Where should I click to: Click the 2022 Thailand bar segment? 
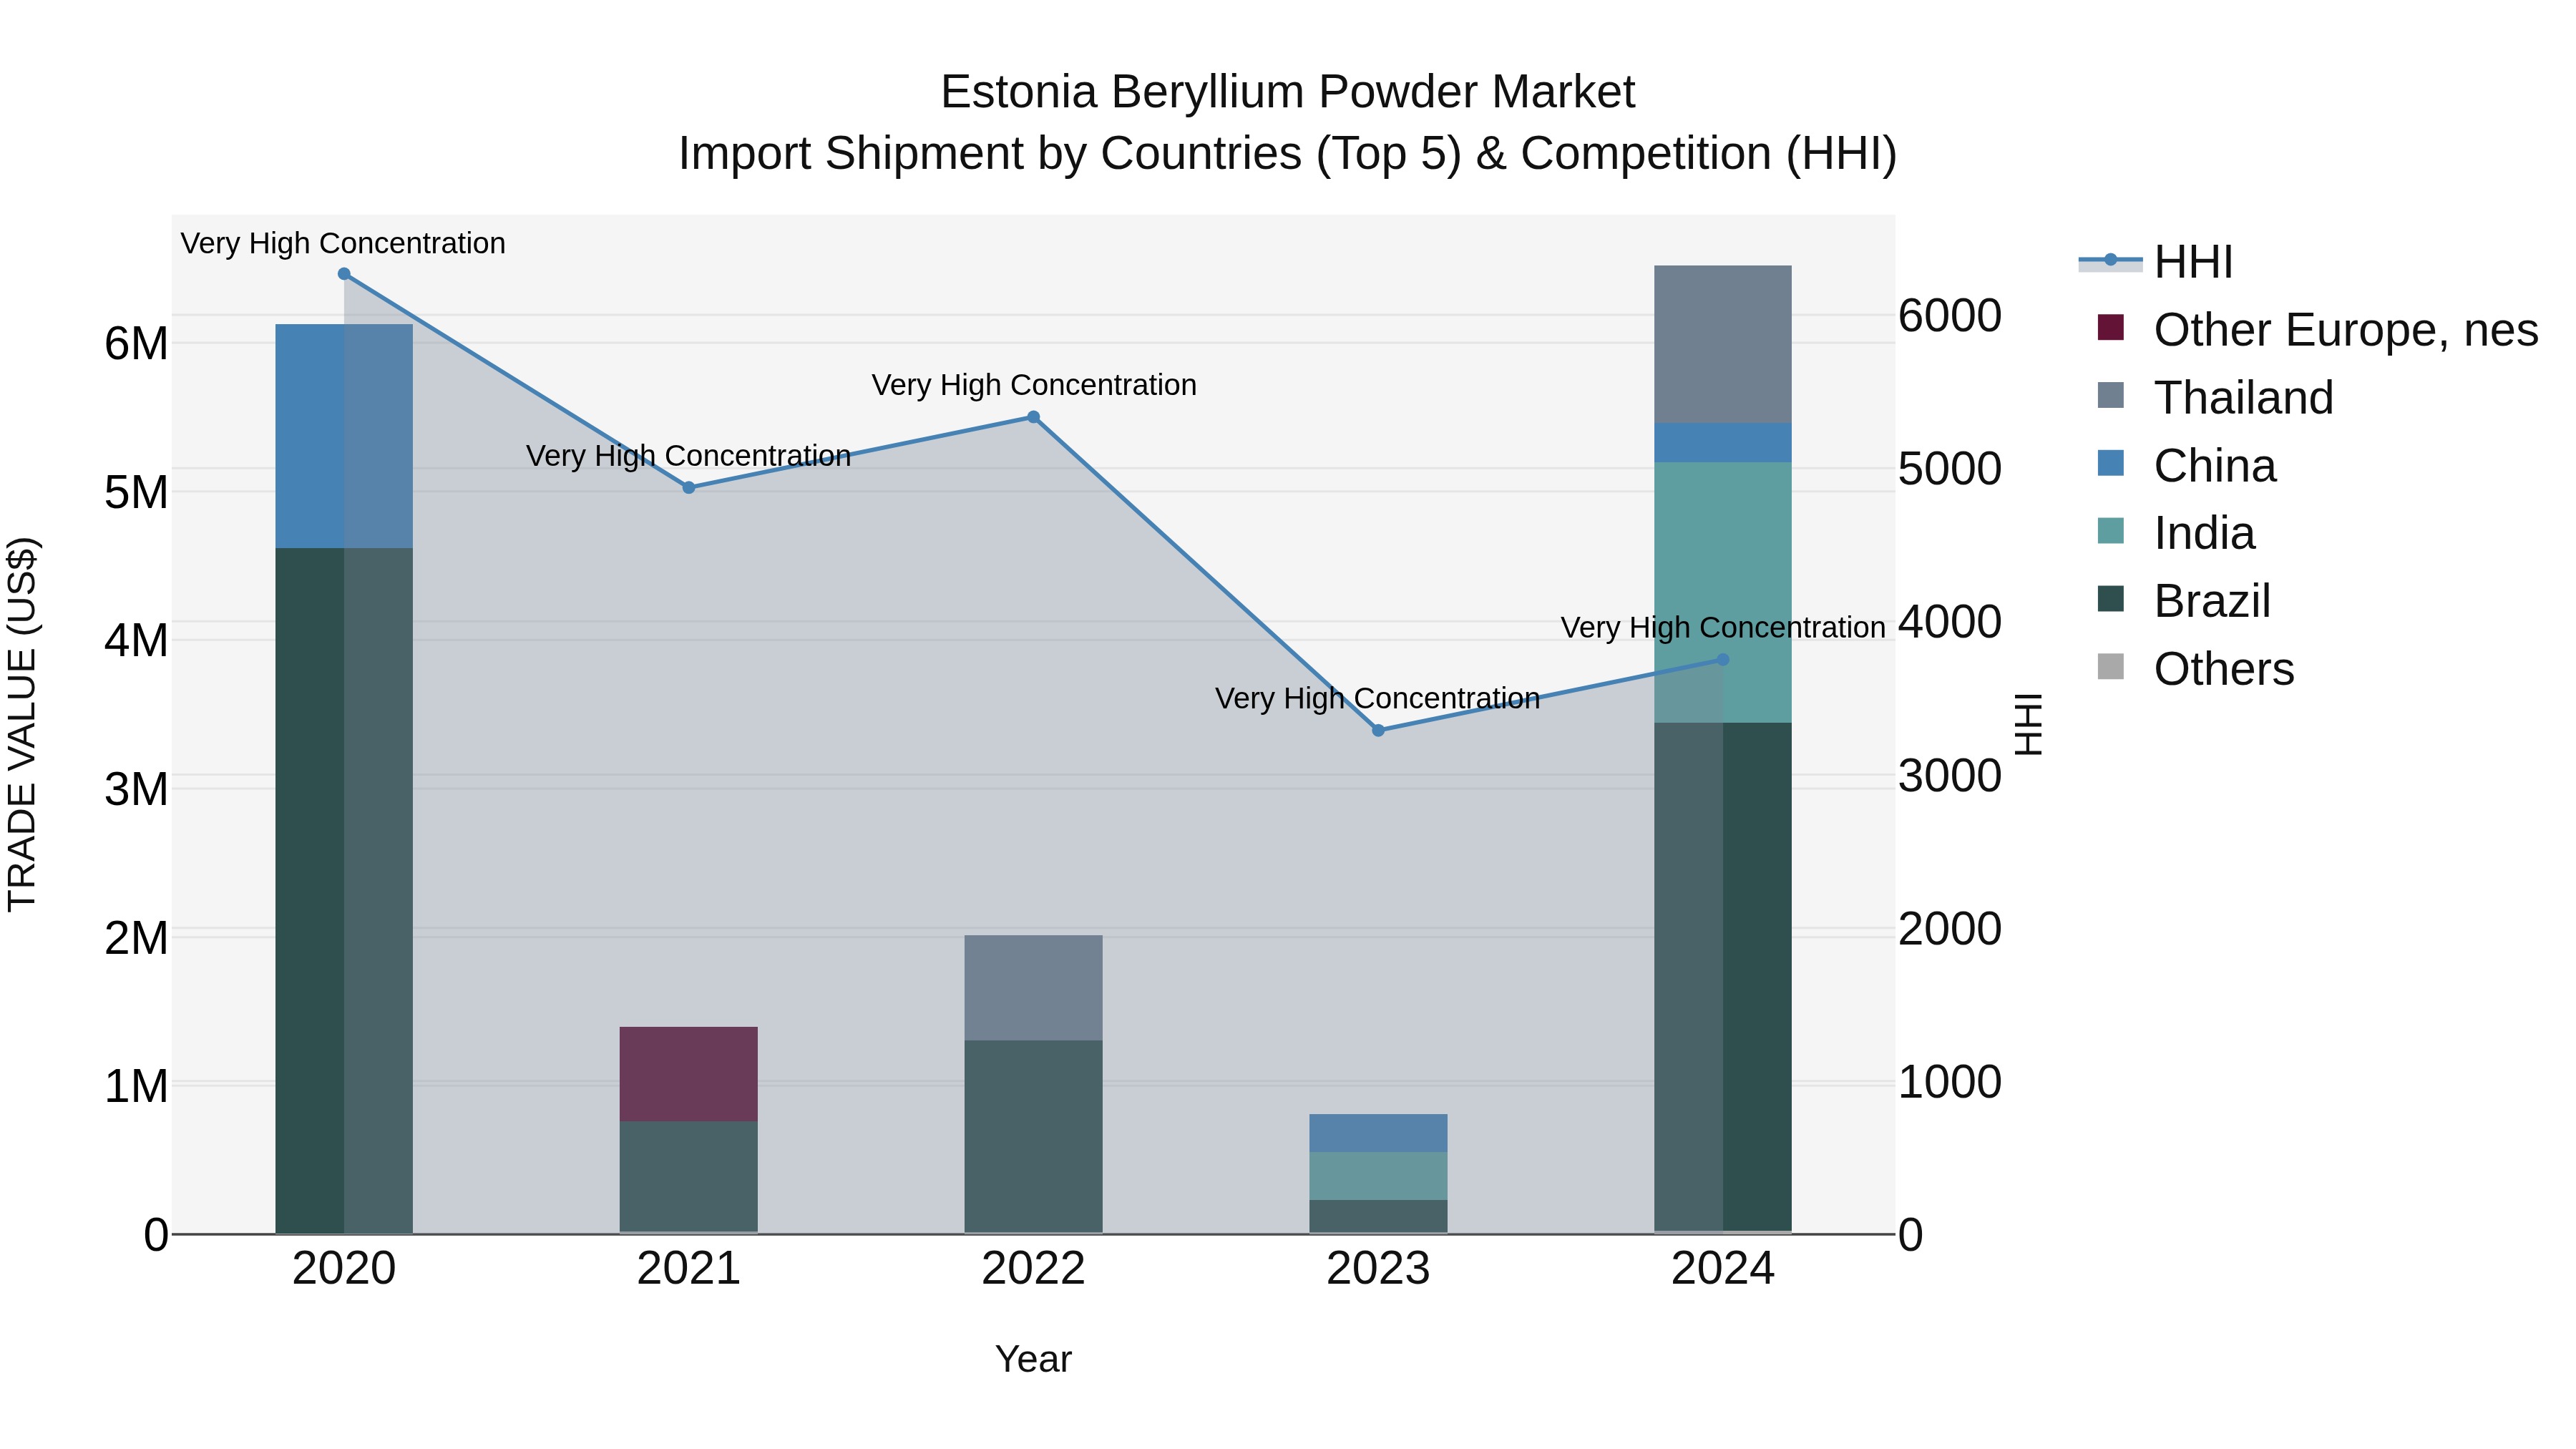tap(1033, 988)
